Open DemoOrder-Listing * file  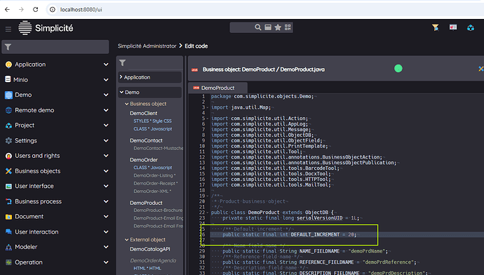pyautogui.click(x=154, y=175)
